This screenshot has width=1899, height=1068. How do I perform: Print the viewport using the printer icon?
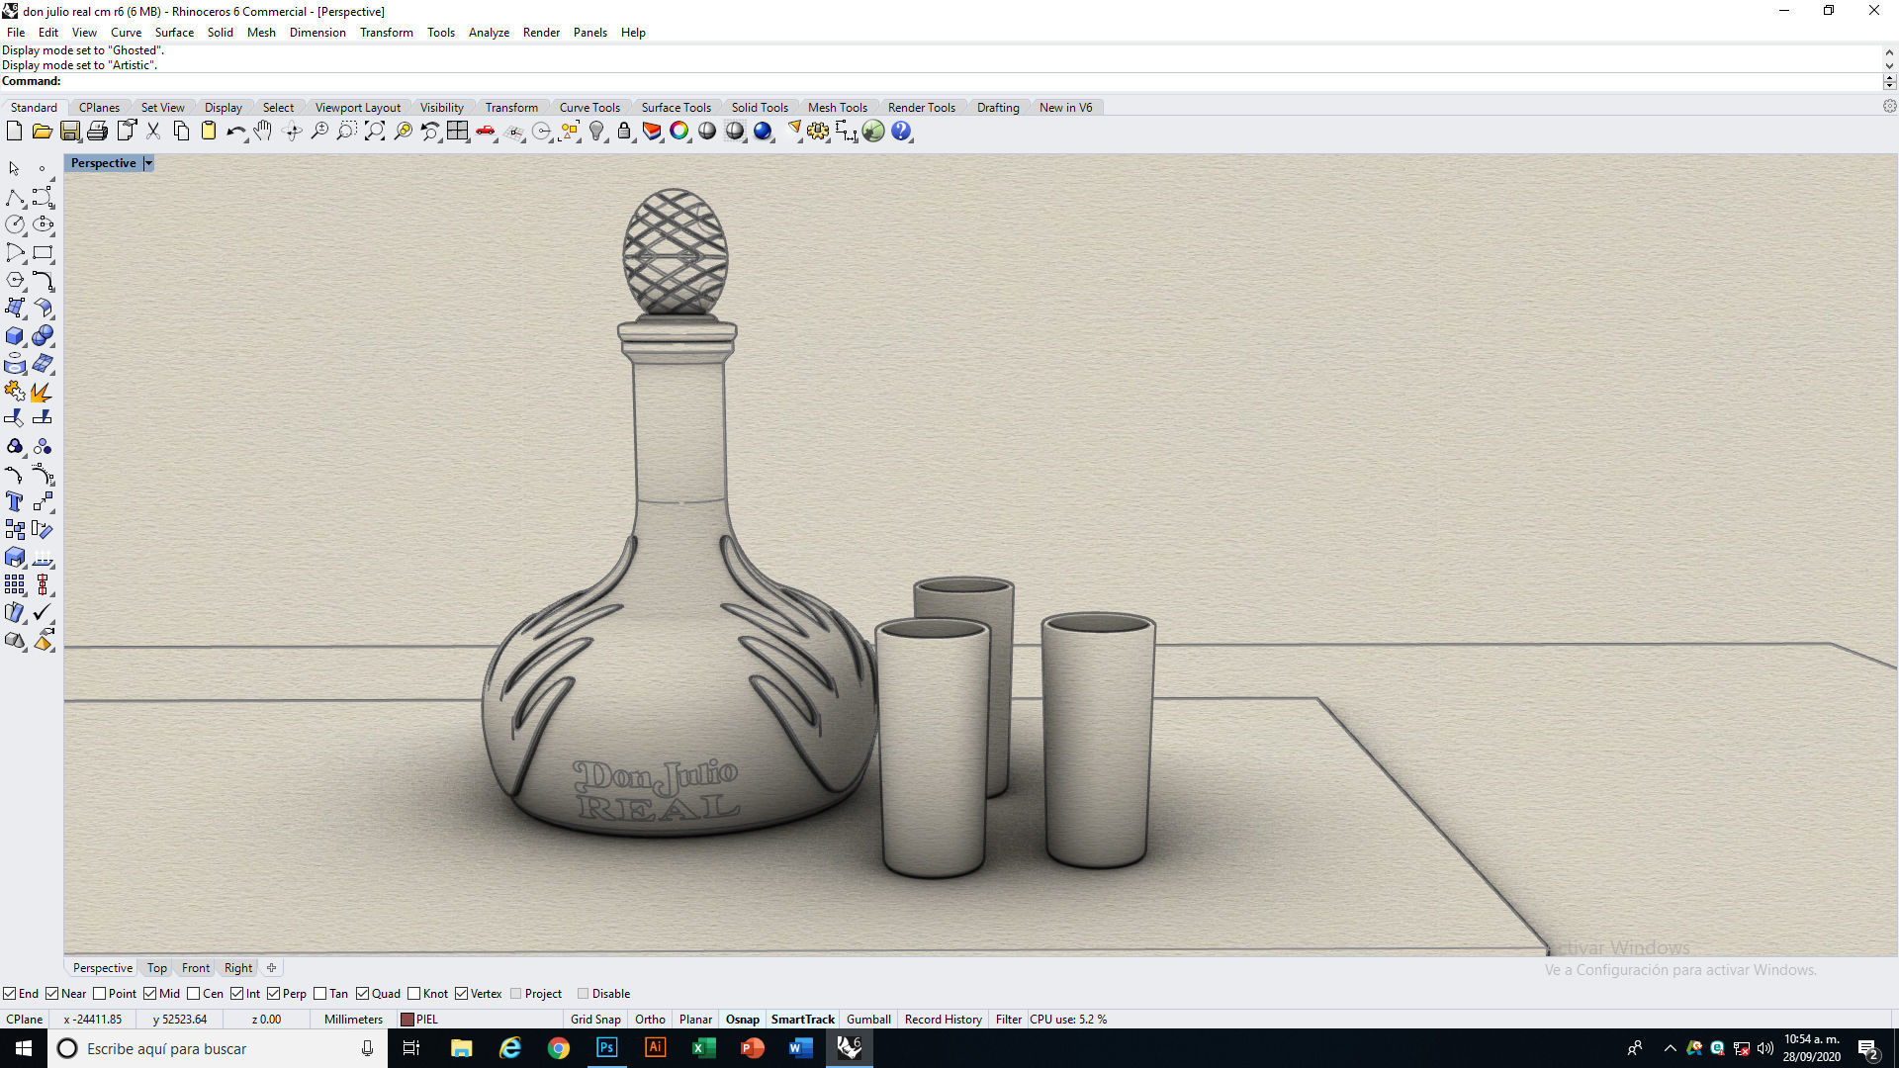[x=97, y=131]
